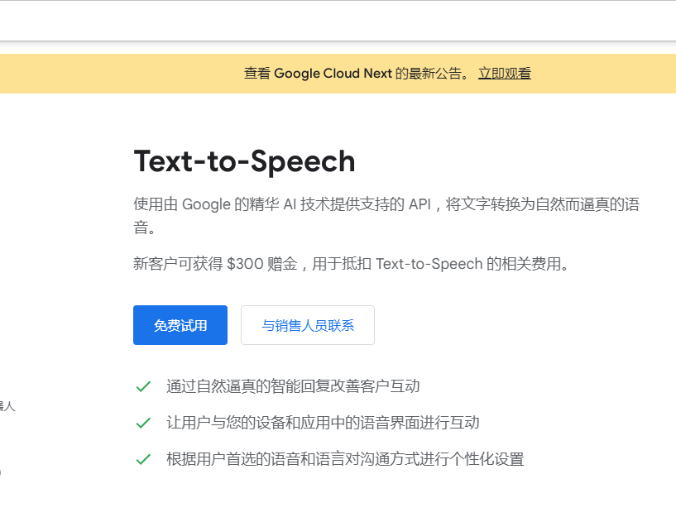The height and width of the screenshot is (522, 676).
Task: Click the white header bar at the top
Action: (x=338, y=21)
